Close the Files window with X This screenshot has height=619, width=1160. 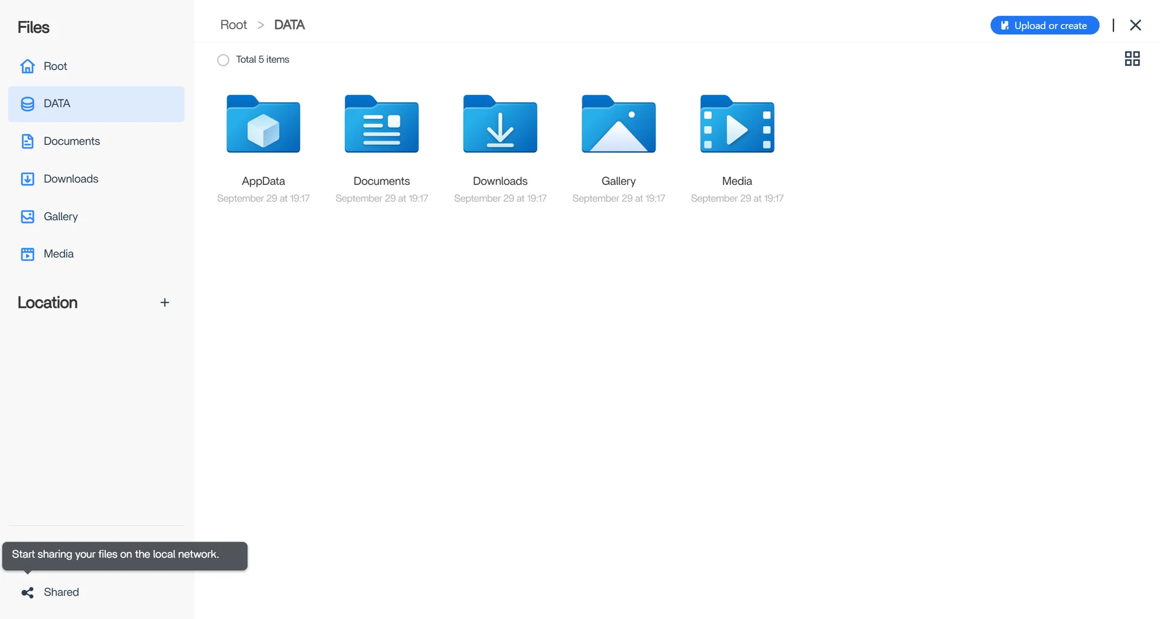point(1136,25)
